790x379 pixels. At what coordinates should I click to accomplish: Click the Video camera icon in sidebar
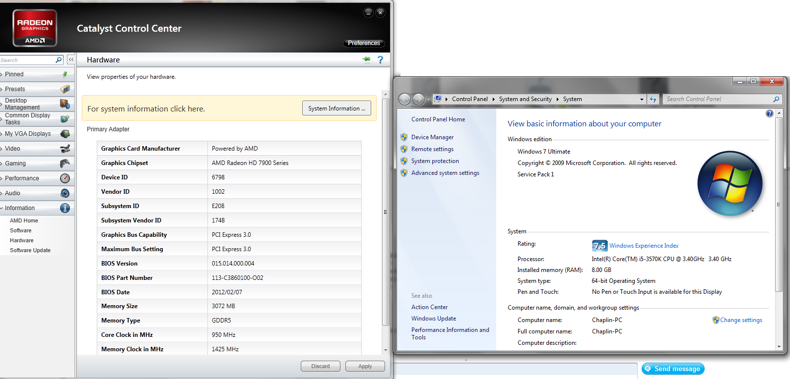(65, 149)
